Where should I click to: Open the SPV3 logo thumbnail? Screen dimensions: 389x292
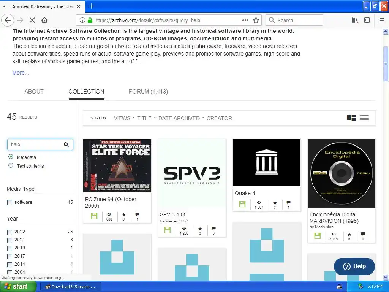pos(192,173)
